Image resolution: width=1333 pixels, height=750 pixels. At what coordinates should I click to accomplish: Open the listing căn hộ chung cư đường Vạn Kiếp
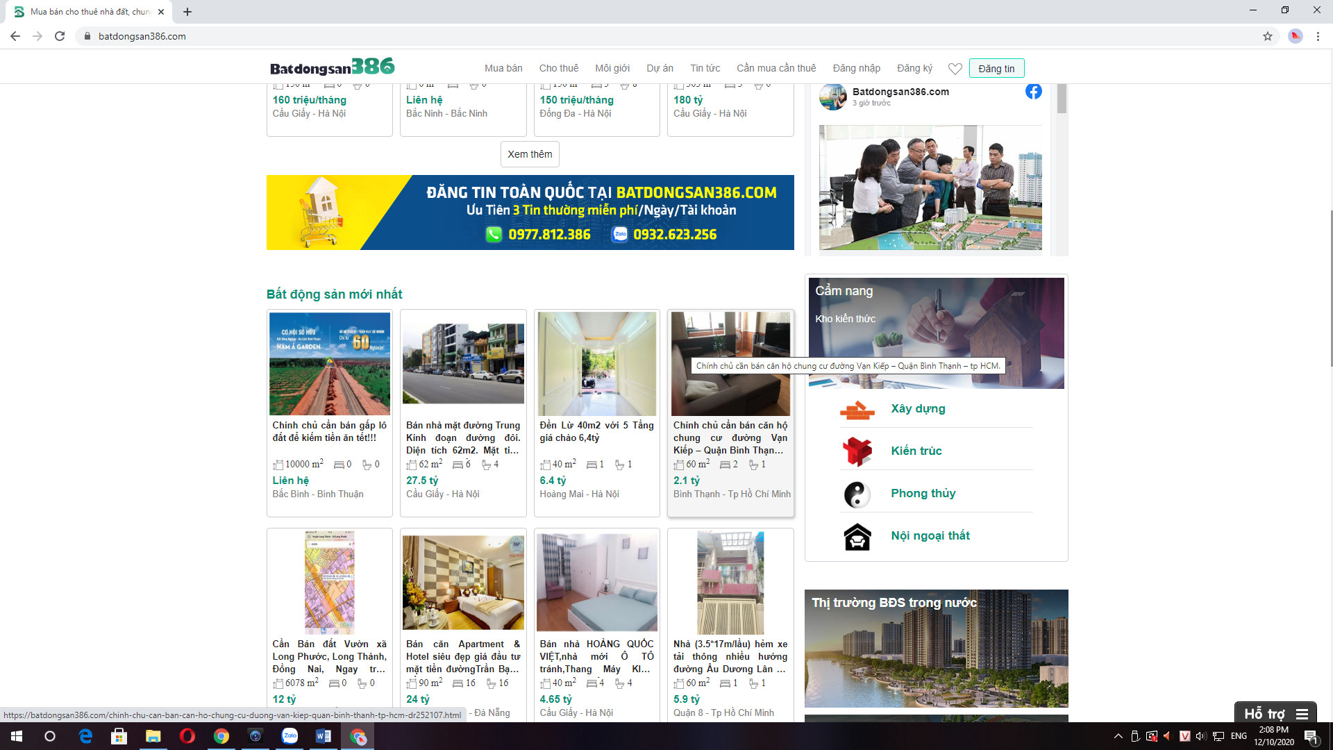(730, 438)
